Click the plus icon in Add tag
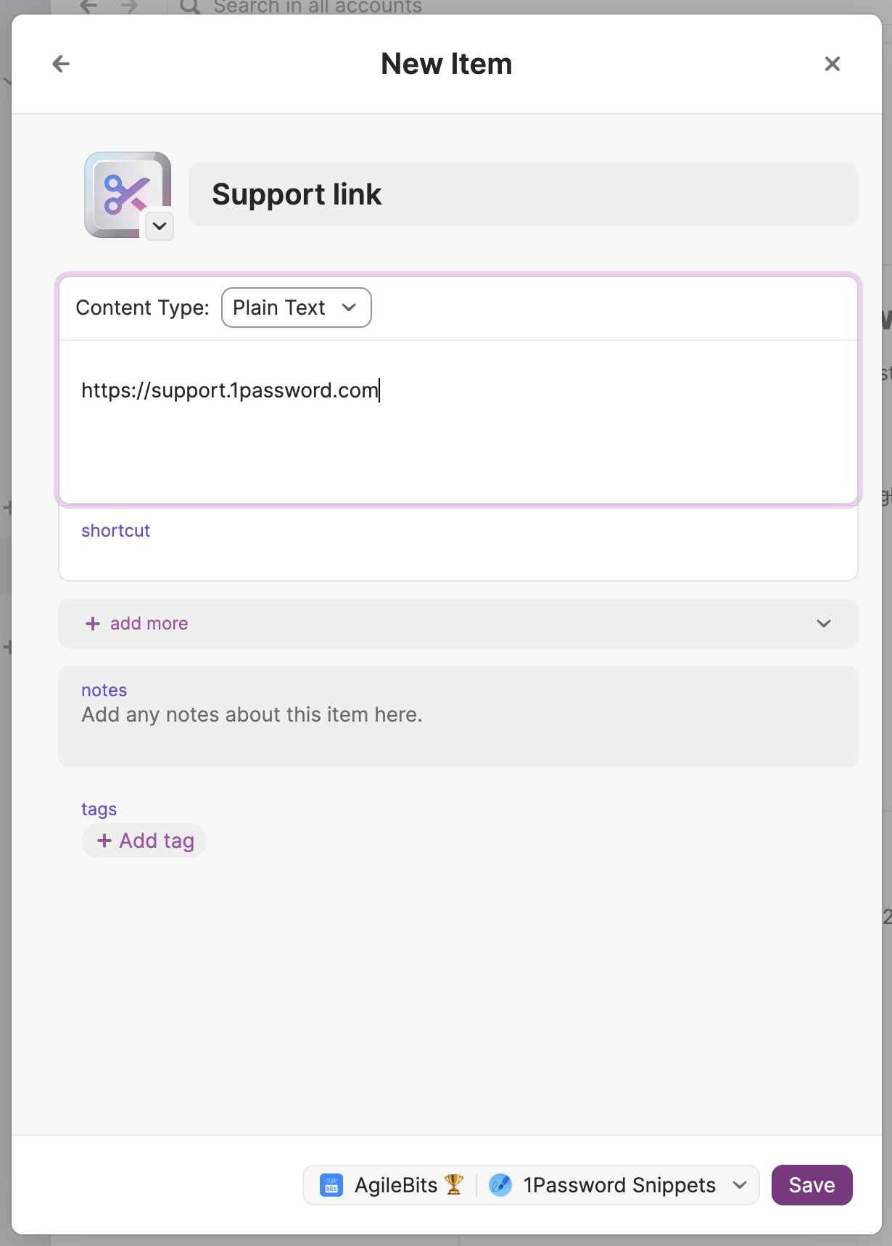892x1246 pixels. point(104,841)
